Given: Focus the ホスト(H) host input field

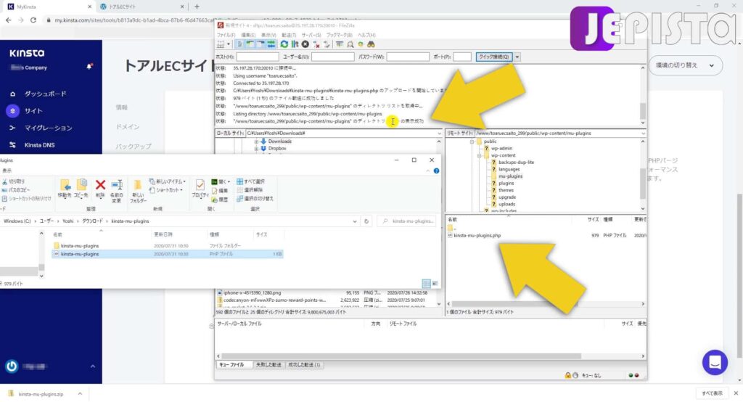Looking at the screenshot, I should tap(258, 57).
